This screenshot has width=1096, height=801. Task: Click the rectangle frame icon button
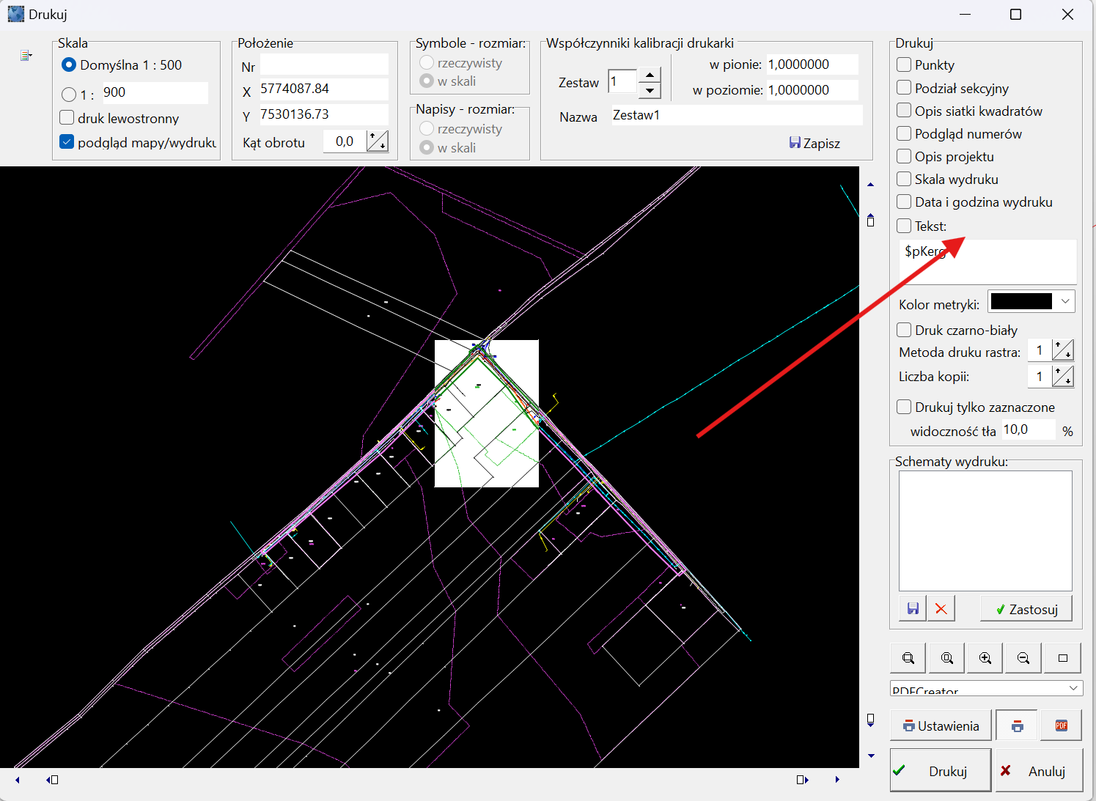pos(1063,658)
